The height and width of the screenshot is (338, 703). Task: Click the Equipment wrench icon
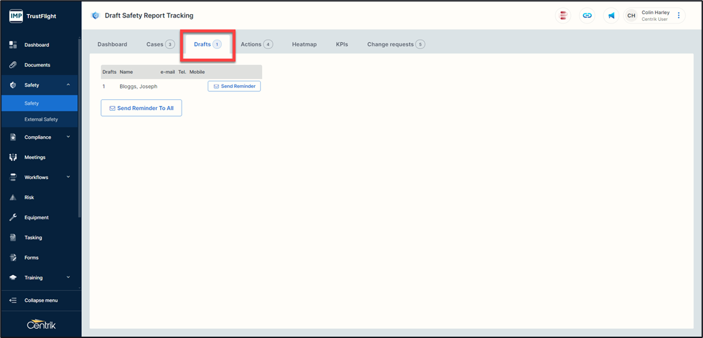click(13, 218)
